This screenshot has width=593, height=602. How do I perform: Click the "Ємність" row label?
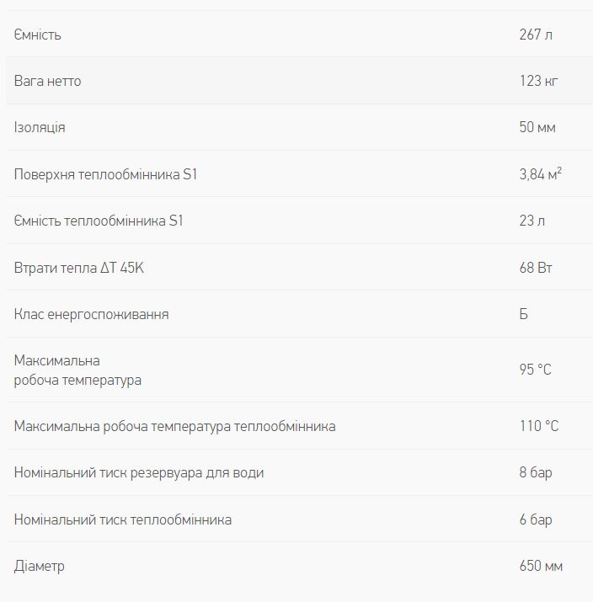(x=38, y=35)
